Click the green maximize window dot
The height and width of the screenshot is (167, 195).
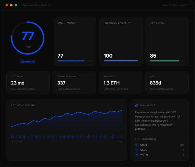coord(16,5)
